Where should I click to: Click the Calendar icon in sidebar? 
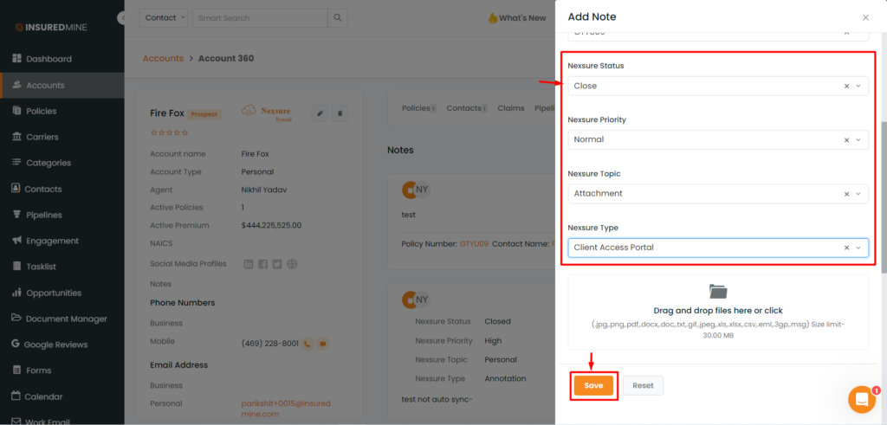coord(16,396)
